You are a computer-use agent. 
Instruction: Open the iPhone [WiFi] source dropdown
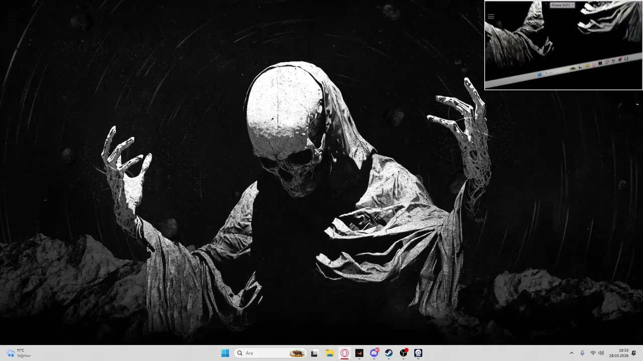click(x=562, y=5)
